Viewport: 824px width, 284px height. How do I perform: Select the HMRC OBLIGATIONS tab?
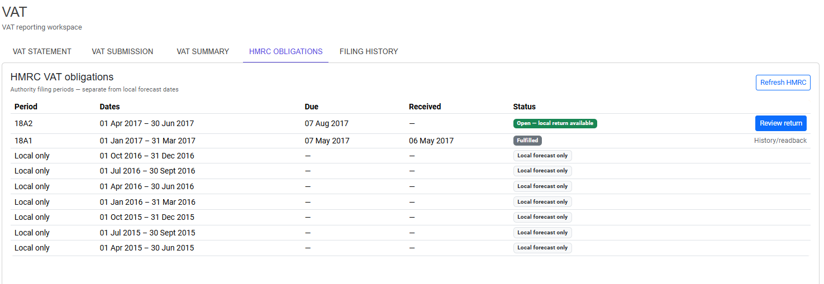(x=285, y=51)
